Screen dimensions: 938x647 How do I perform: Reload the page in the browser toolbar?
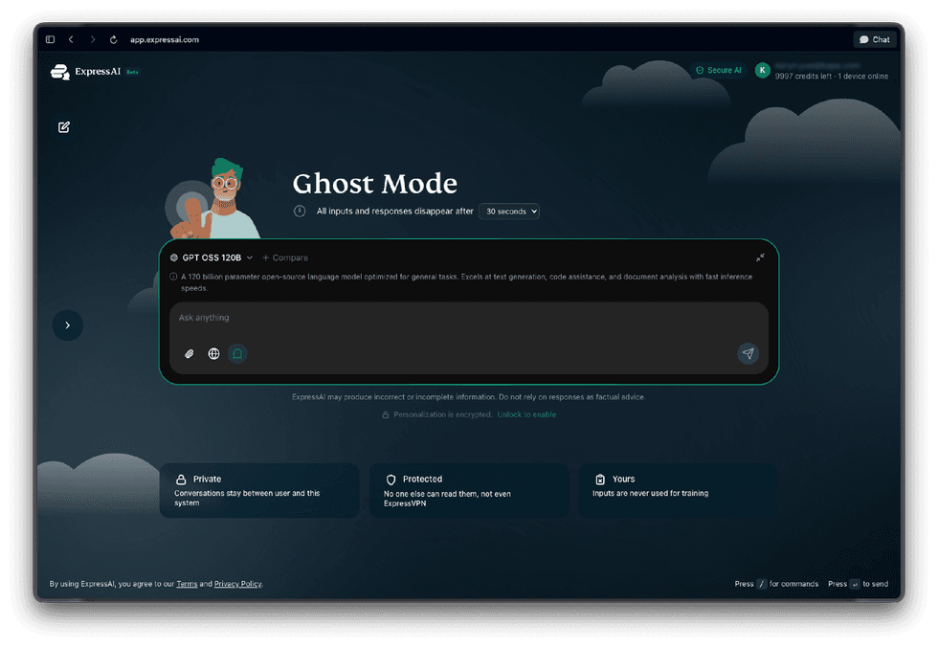(114, 39)
